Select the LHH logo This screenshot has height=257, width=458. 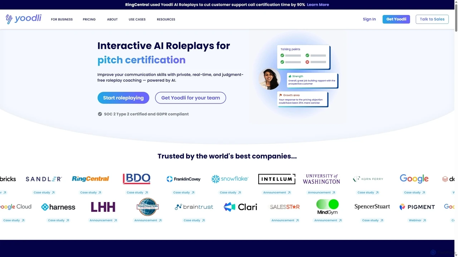pos(103,207)
